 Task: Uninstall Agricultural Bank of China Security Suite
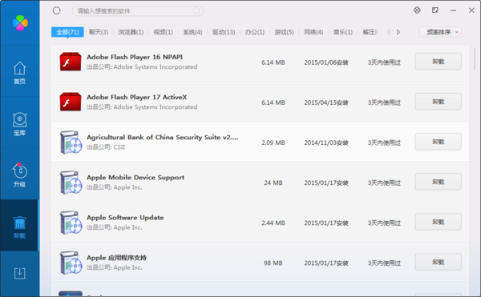point(439,142)
